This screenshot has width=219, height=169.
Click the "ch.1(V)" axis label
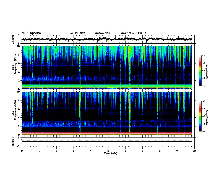click(13, 39)
